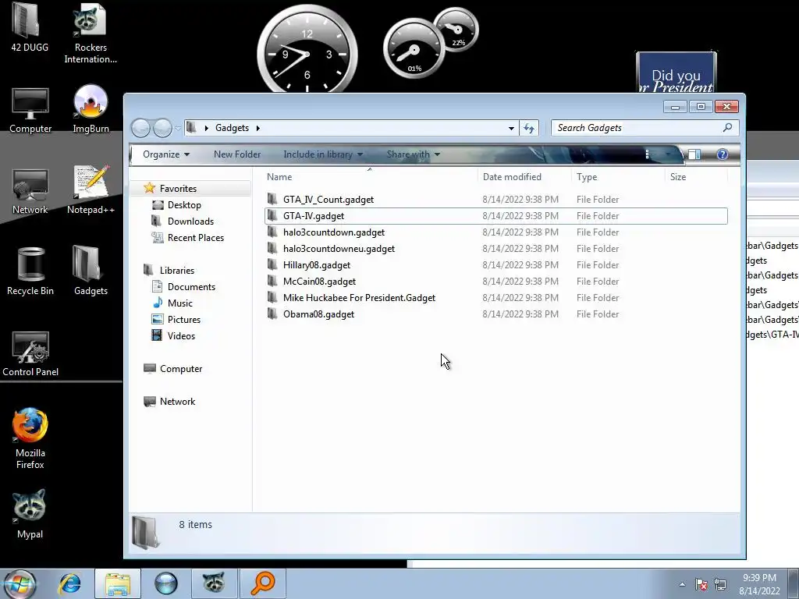This screenshot has width=799, height=599.
Task: Sort by Size column header
Action: pyautogui.click(x=696, y=177)
